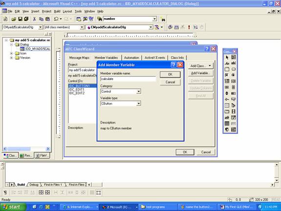Open the (All class members) filter dropdown
The width and height of the screenshot is (281, 211).
[82, 27]
